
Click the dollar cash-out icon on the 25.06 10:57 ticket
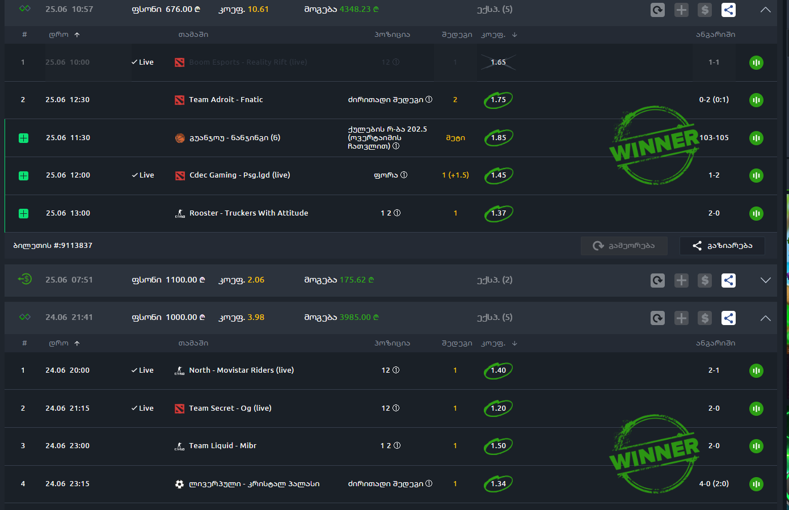point(704,10)
